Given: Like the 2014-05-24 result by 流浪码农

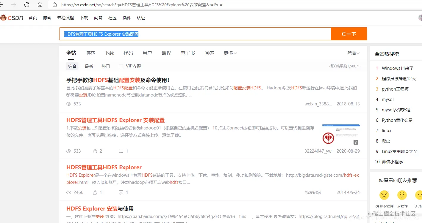Looking at the screenshot, I should coord(95,192).
